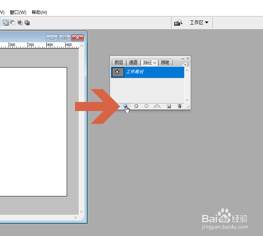Collapse the Paths panel with minimize dash
263x236 pixels.
[x=183, y=59]
